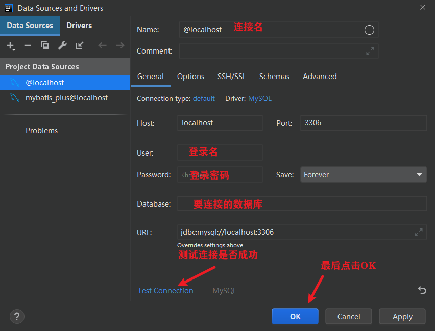Duplicate the selected data source
The height and width of the screenshot is (331, 435).
(44, 45)
